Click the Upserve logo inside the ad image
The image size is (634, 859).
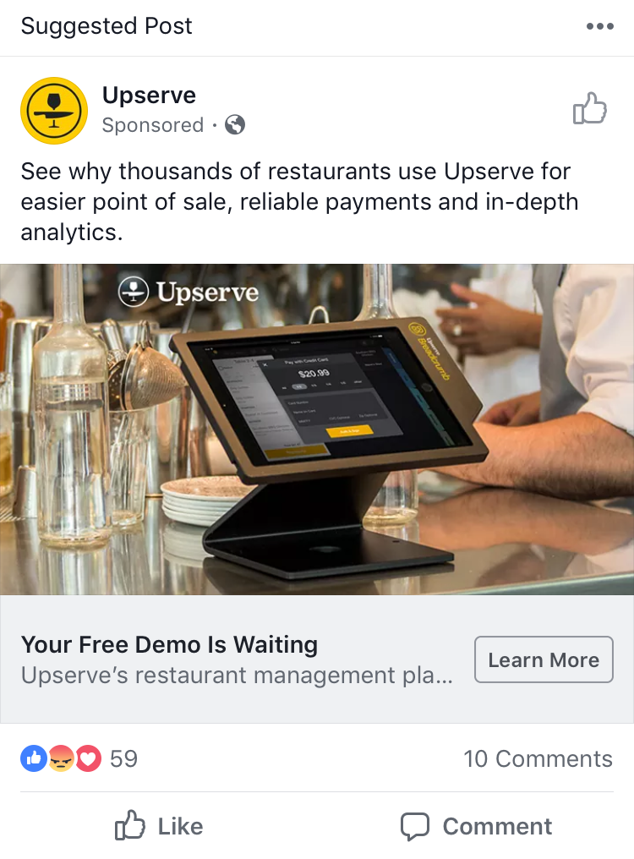pos(188,292)
